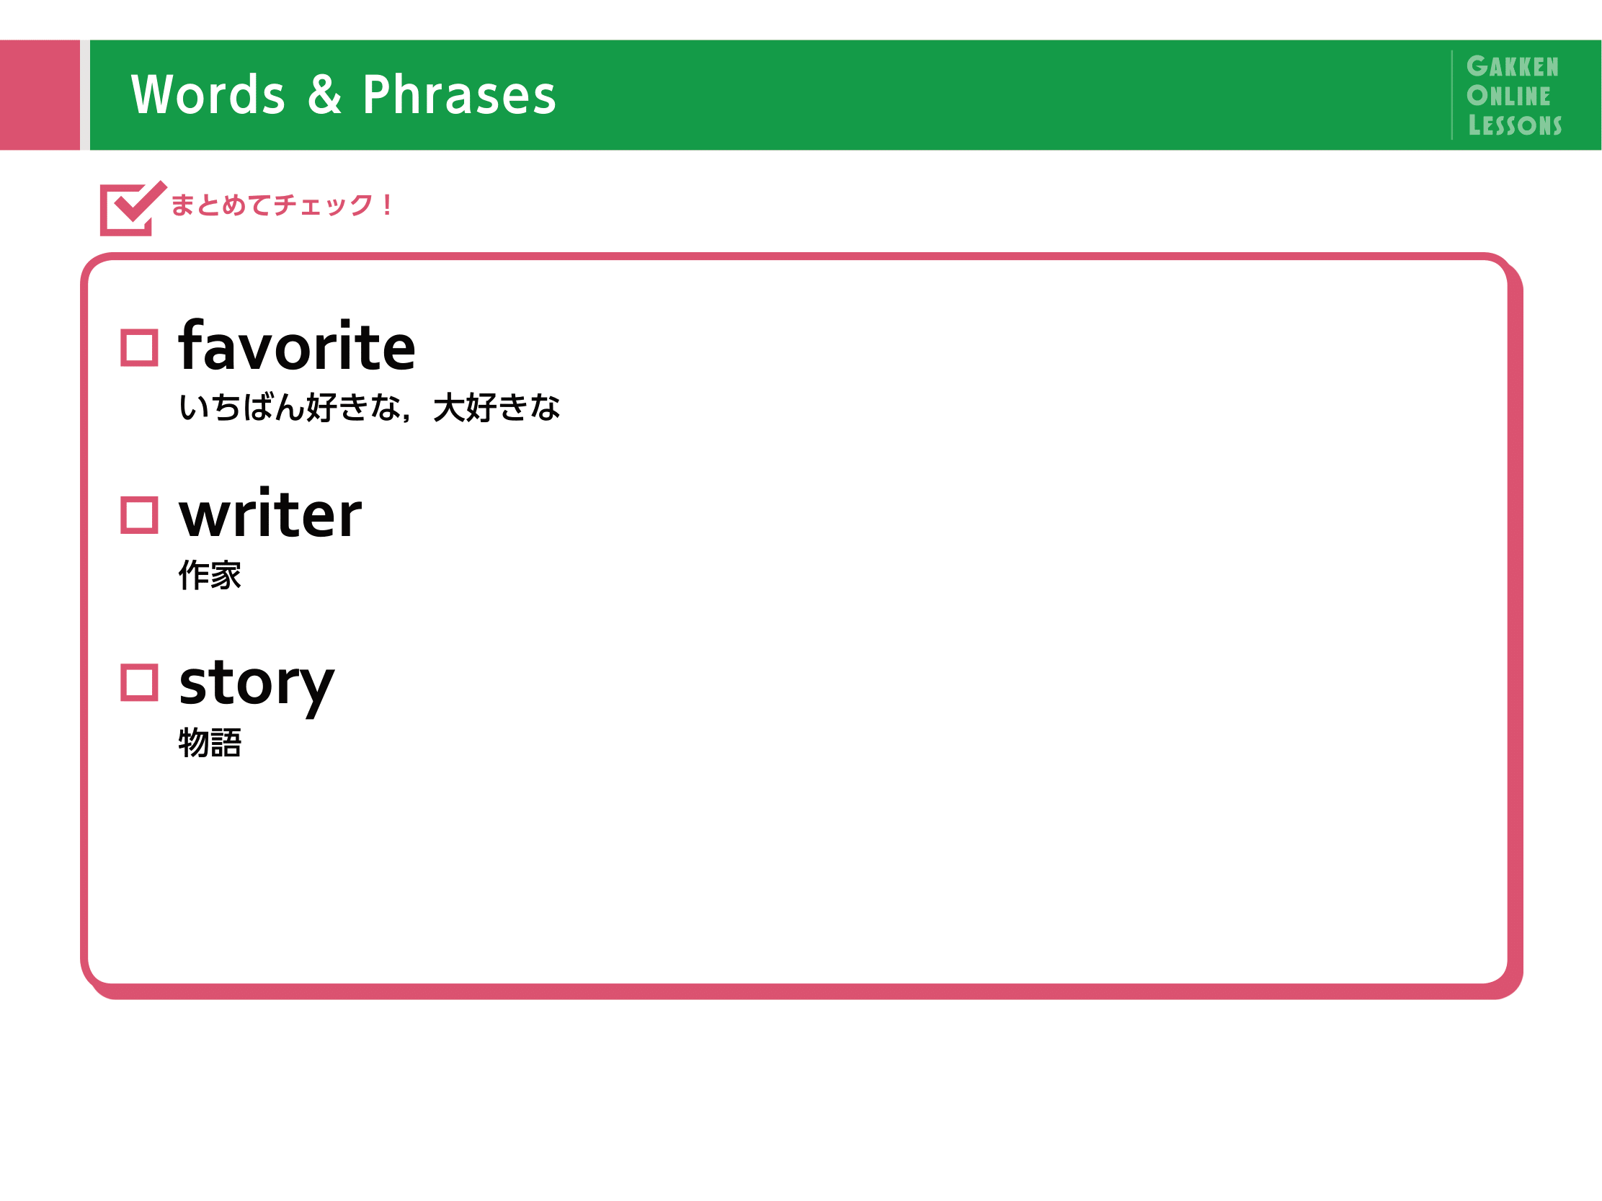Tick the writer checkbox
Viewport: 1602px width, 1201px height.
[139, 514]
